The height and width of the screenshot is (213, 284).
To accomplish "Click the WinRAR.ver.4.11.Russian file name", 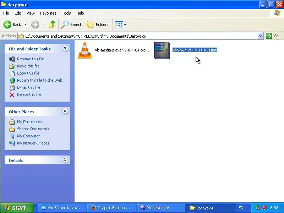I will click(x=195, y=50).
